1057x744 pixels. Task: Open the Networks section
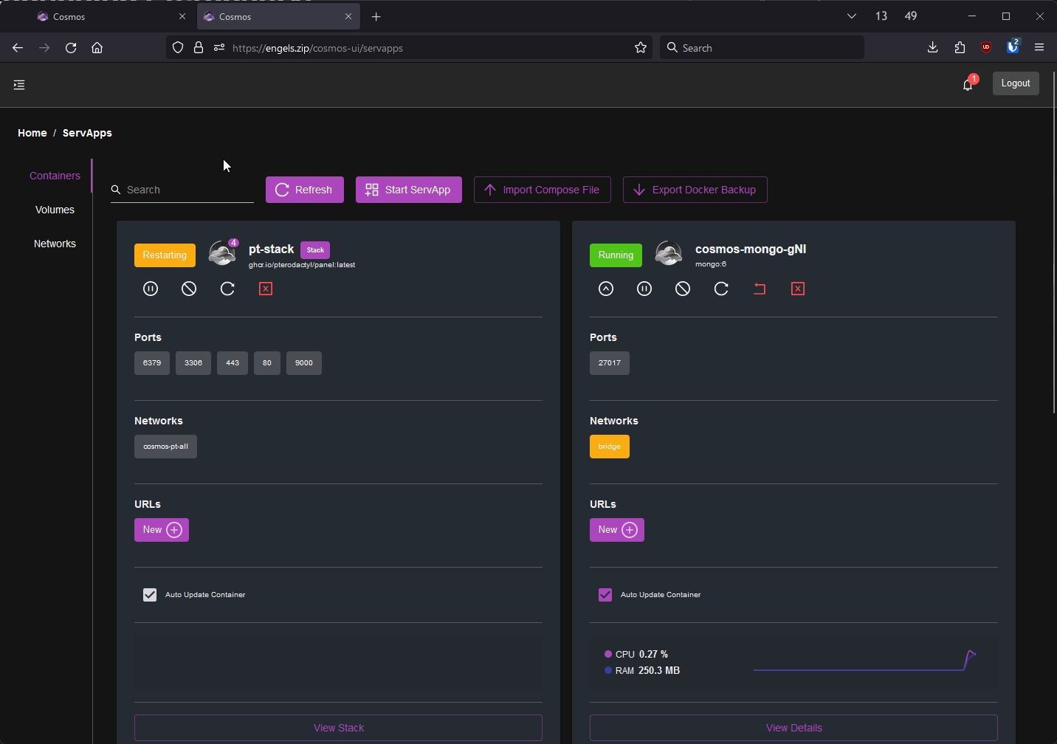pos(55,244)
